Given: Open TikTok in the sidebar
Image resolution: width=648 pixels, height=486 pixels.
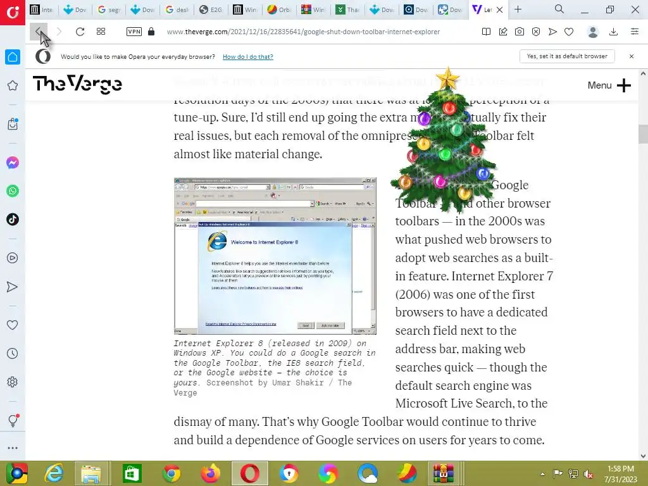Looking at the screenshot, I should tap(13, 220).
